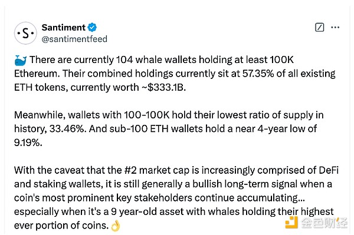Open the @santimentfeed handle link
This screenshot has width=354, height=235.
74,39
